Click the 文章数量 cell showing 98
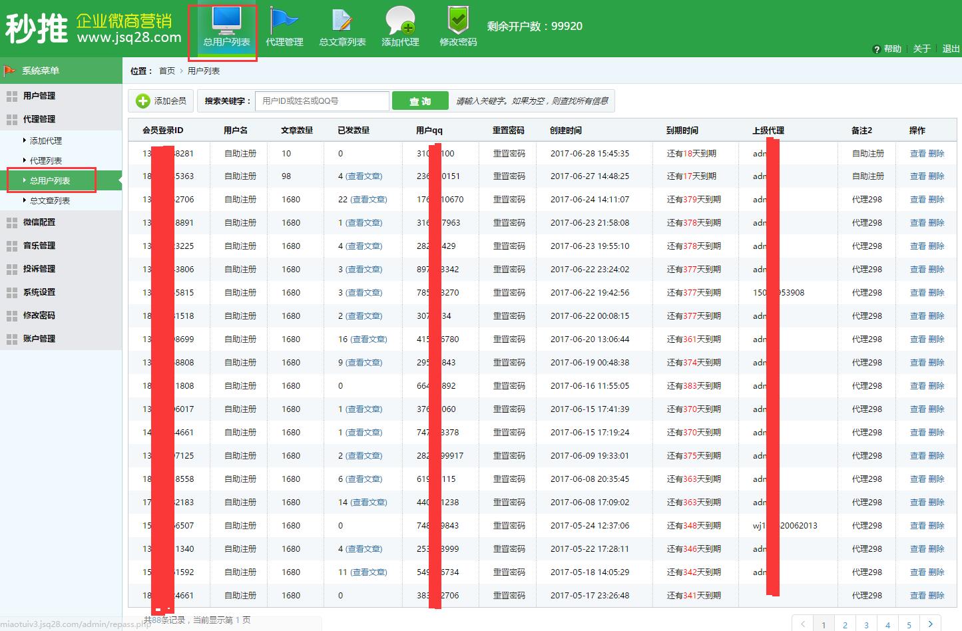The image size is (962, 631). pyautogui.click(x=286, y=176)
